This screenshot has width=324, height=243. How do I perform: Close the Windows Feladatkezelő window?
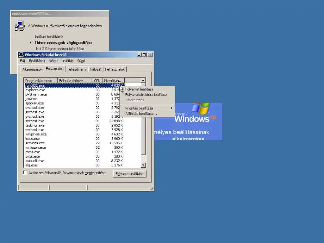(150, 54)
